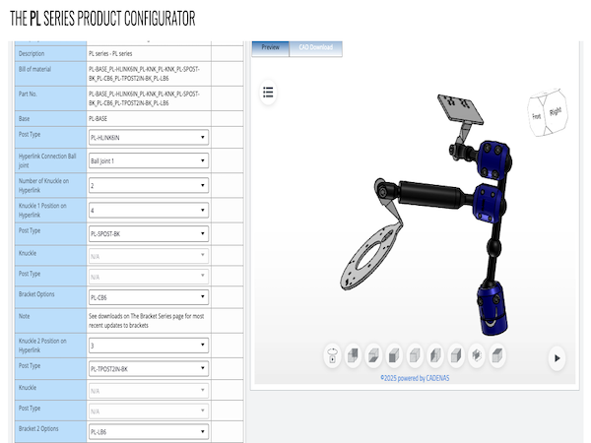
Task: Click the Front face of view cube
Action: tap(537, 116)
